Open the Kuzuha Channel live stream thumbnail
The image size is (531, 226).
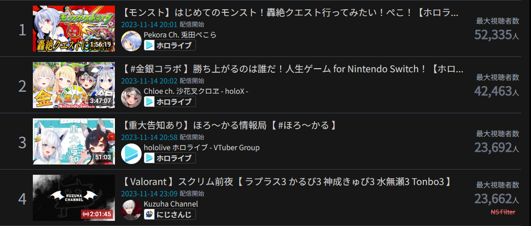tap(74, 198)
